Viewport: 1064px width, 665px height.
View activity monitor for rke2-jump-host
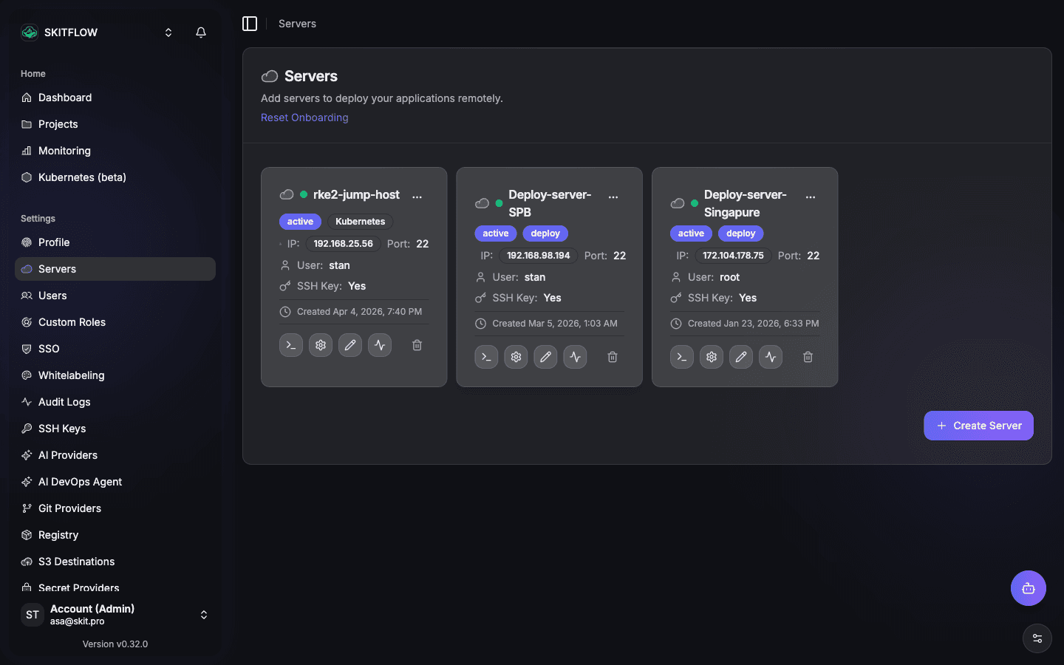click(x=380, y=345)
